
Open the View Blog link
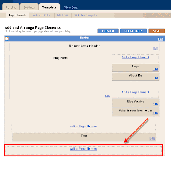[71, 7]
